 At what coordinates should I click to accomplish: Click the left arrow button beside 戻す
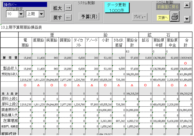click(x=69, y=18)
